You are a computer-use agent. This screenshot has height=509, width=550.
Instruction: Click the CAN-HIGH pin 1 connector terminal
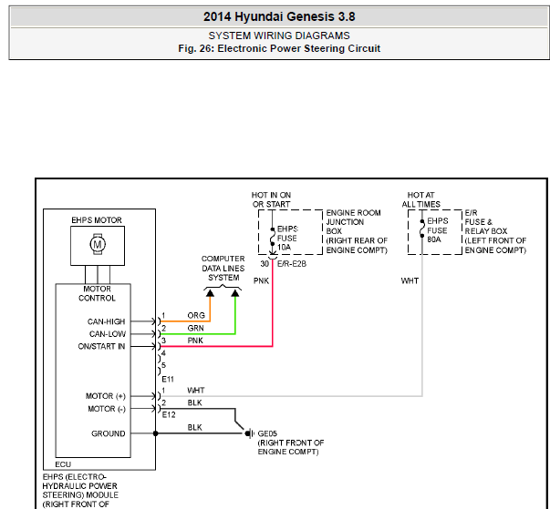tap(159, 321)
